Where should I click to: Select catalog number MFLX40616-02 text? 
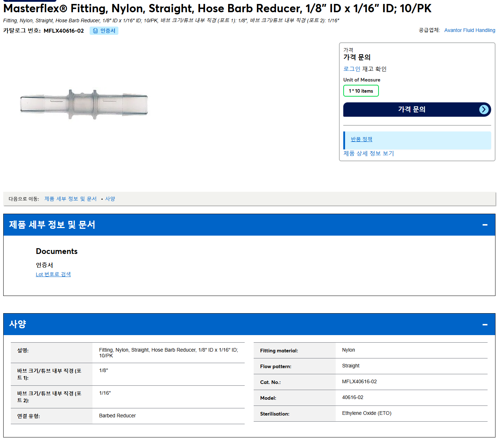coord(64,31)
